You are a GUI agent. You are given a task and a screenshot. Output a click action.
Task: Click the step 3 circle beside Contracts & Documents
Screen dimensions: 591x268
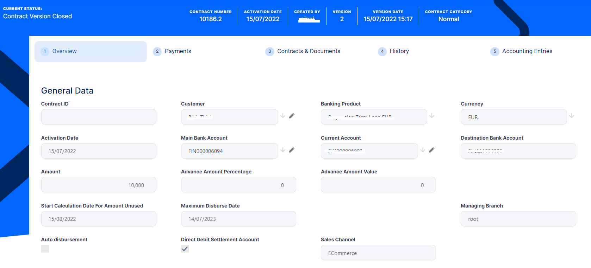[270, 51]
